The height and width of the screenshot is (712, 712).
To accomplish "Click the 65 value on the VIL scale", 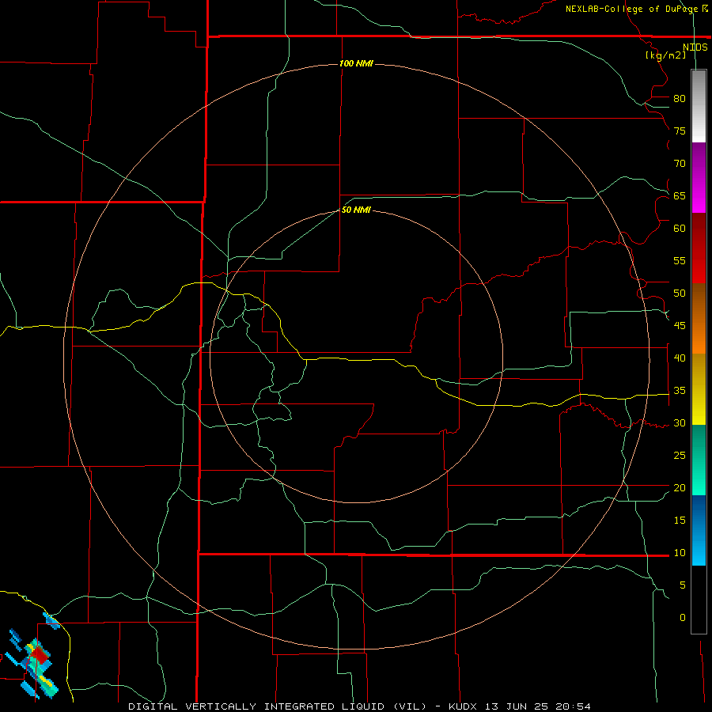I will [x=680, y=196].
